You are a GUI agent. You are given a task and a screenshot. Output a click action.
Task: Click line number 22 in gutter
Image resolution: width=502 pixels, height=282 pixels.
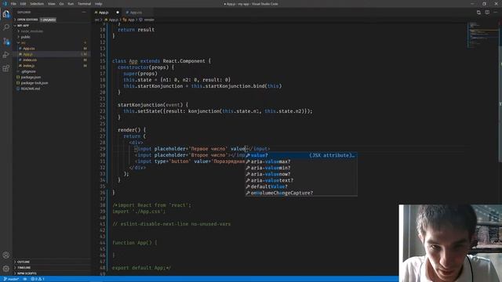point(103,105)
